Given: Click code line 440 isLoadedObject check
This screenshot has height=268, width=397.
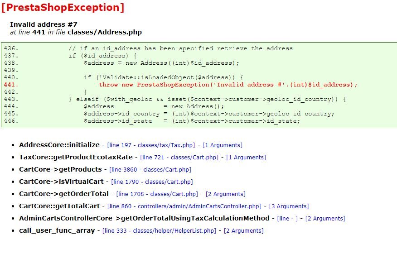Looking at the screenshot, I should [x=163, y=77].
